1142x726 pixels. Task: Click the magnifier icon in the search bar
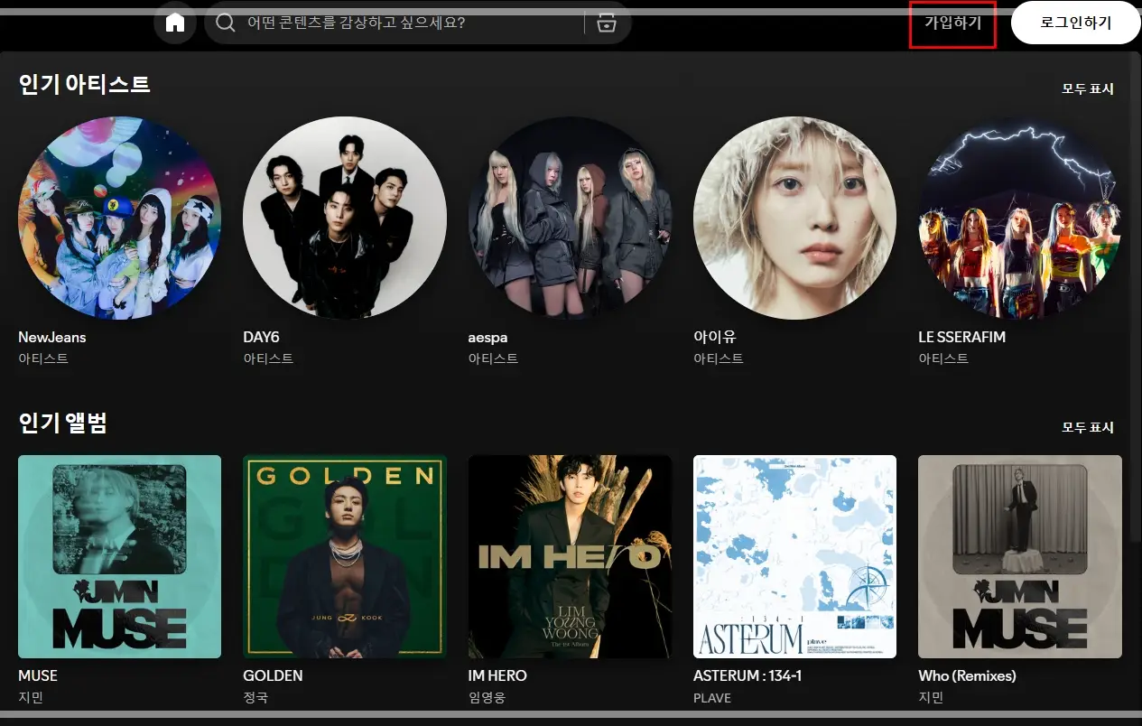[x=224, y=23]
